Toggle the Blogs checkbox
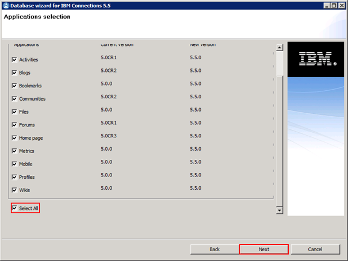 pos(14,73)
